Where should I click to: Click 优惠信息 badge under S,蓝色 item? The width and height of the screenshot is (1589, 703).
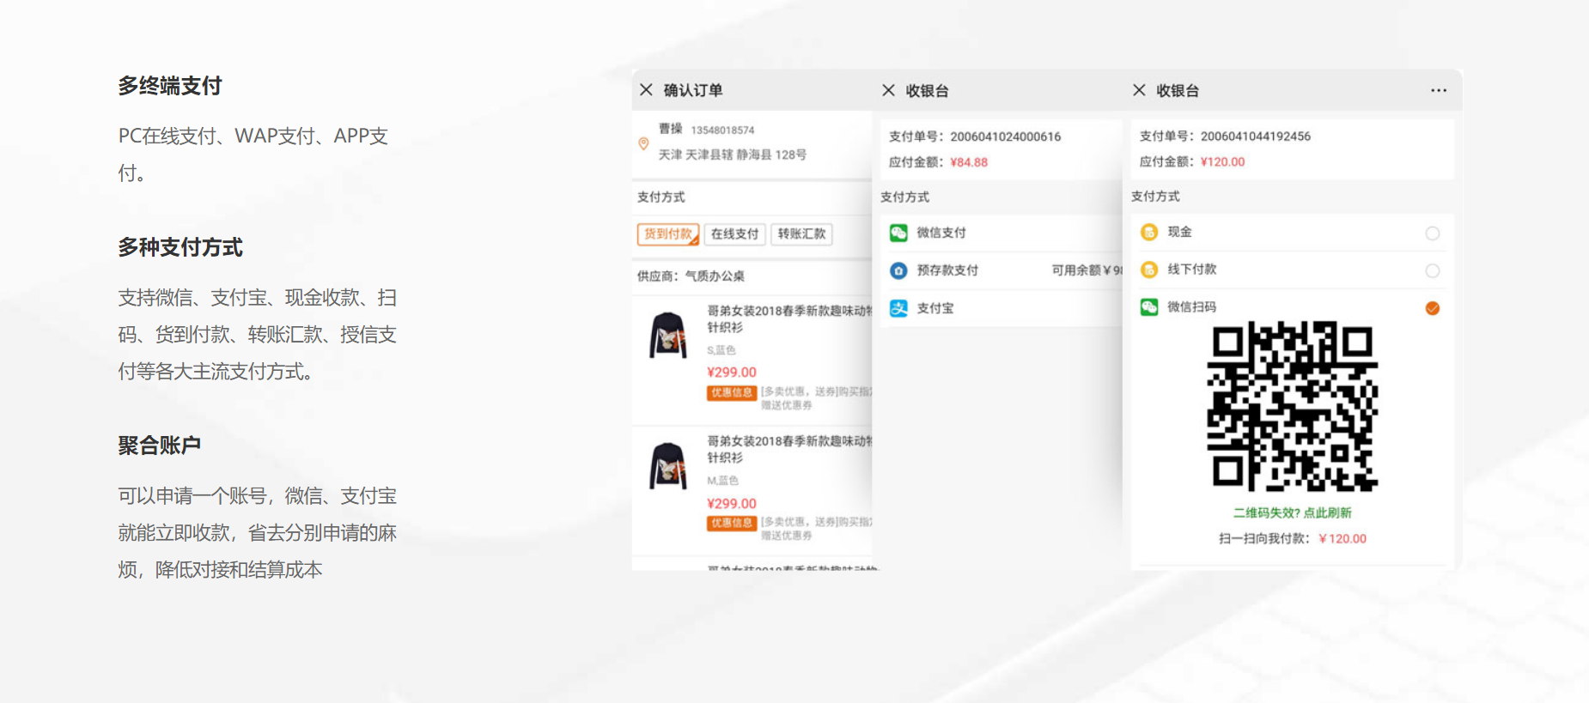pyautogui.click(x=732, y=392)
